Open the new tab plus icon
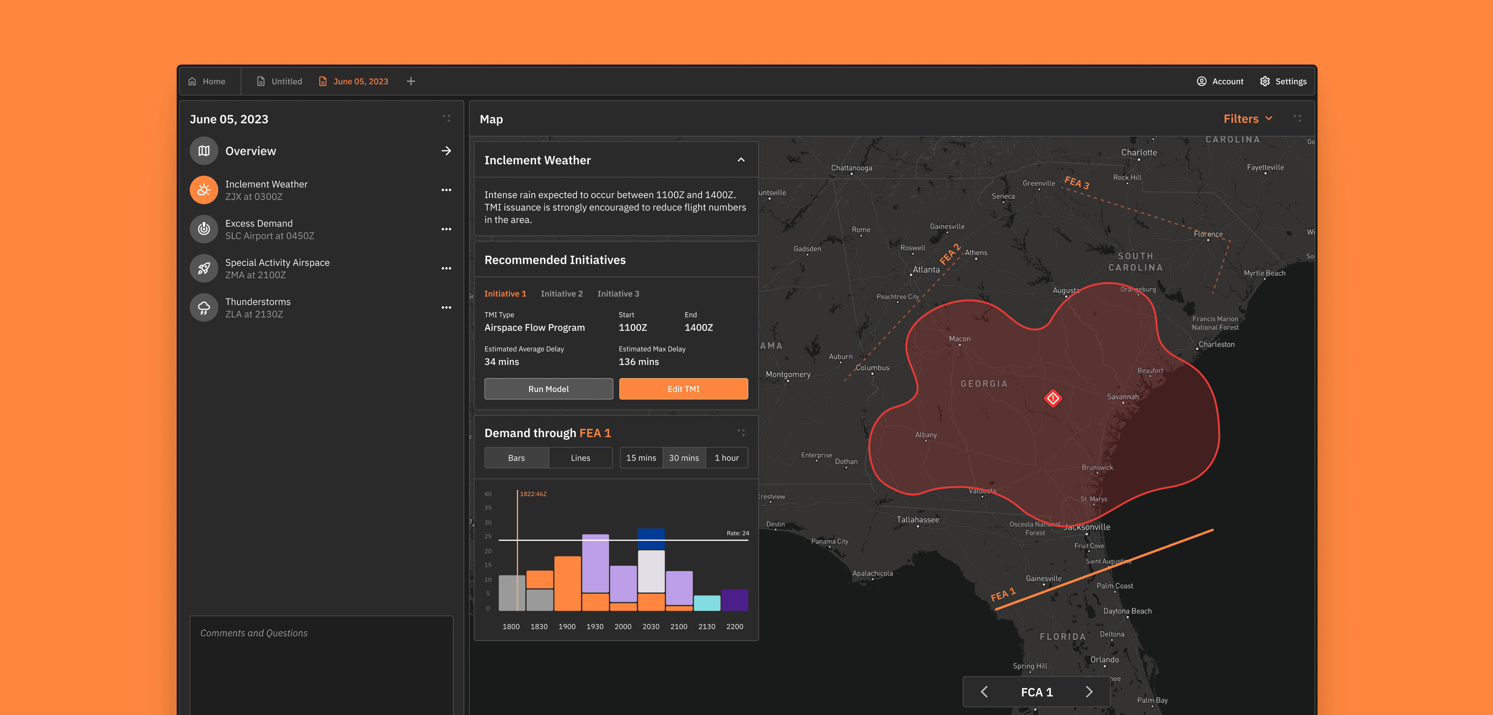This screenshot has width=1493, height=715. pyautogui.click(x=411, y=82)
